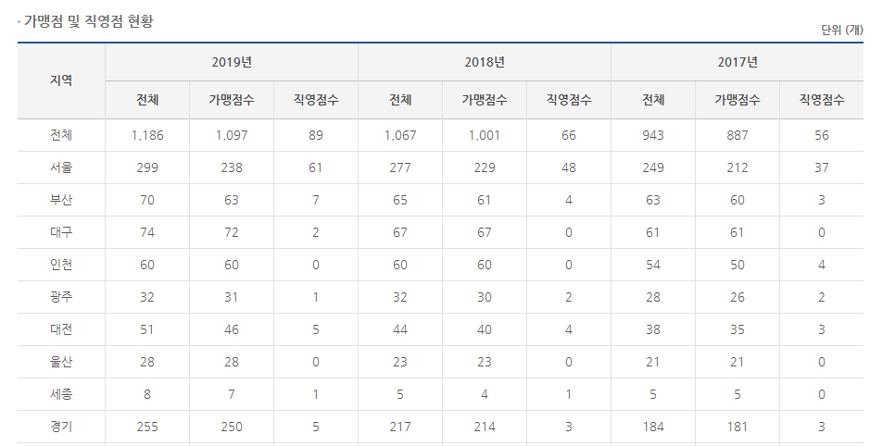The width and height of the screenshot is (883, 446).
Task: Select the '서울' region row label
Action: point(61,167)
